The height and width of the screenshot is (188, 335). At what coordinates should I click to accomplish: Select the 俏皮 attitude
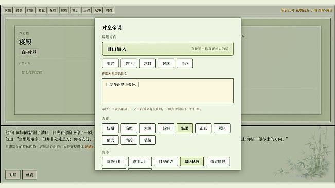coord(110,140)
